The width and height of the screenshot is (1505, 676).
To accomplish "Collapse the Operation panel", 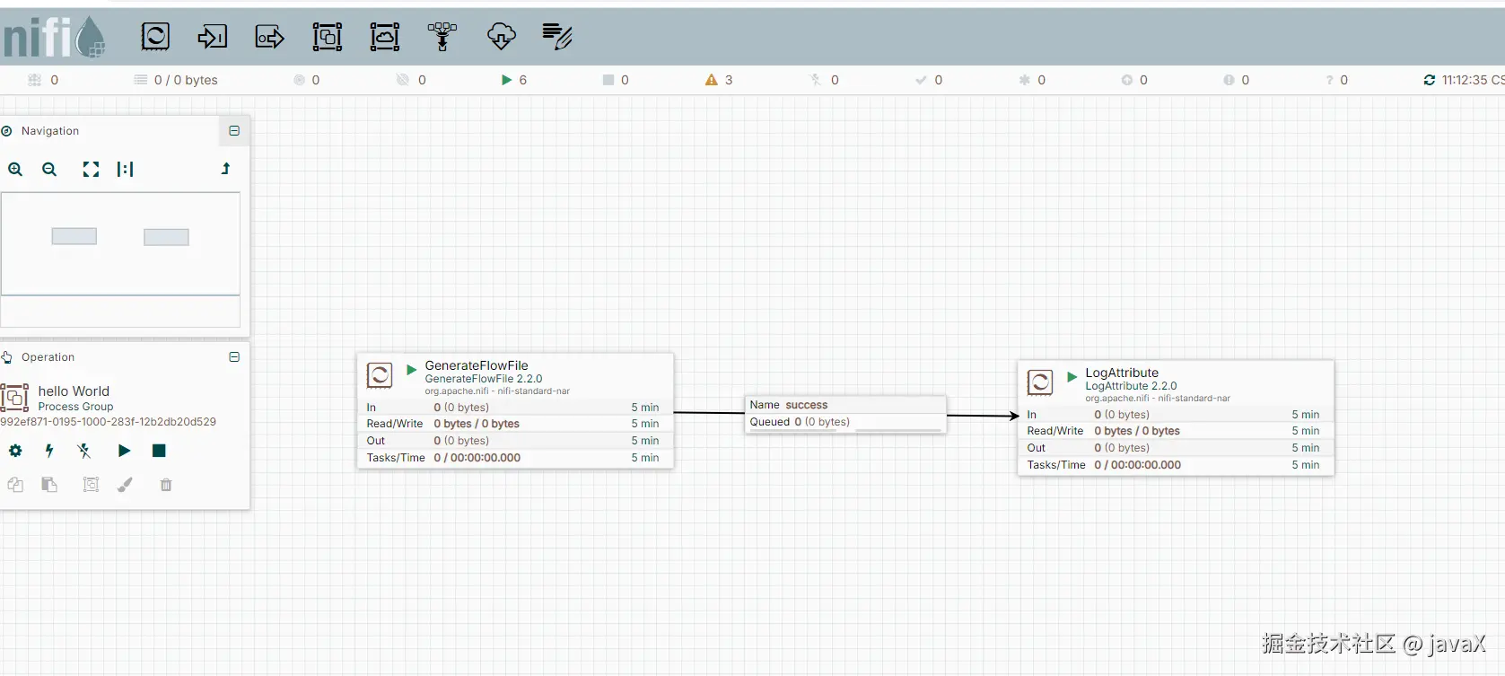I will (x=234, y=357).
